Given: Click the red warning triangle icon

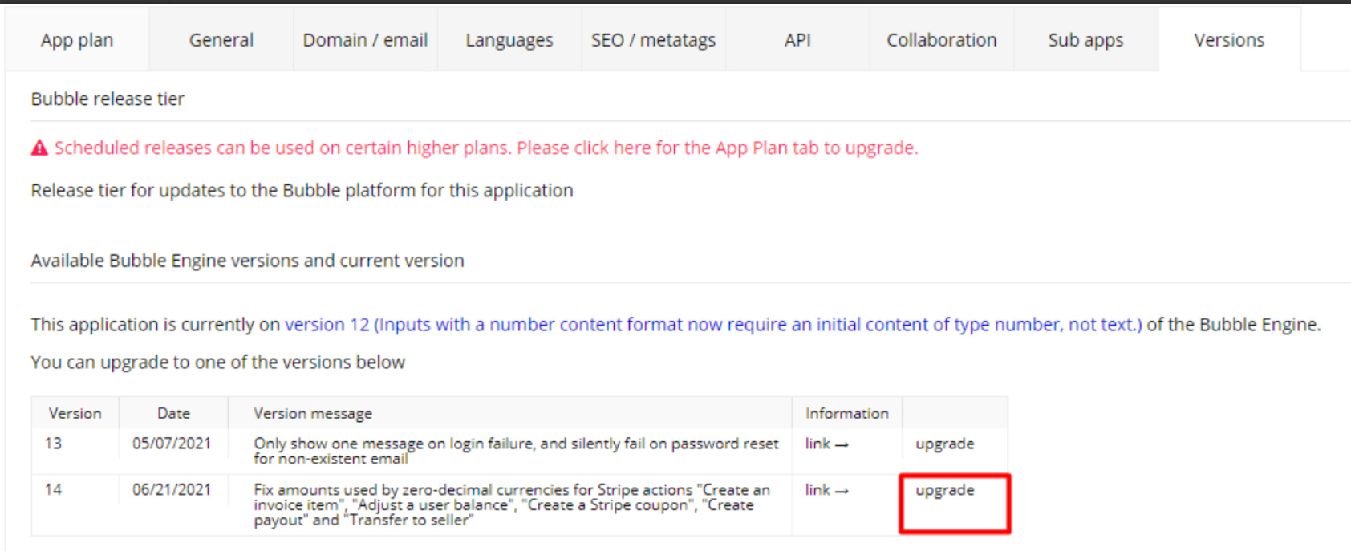Looking at the screenshot, I should (x=39, y=148).
